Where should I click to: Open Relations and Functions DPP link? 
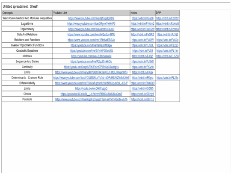[167, 40]
